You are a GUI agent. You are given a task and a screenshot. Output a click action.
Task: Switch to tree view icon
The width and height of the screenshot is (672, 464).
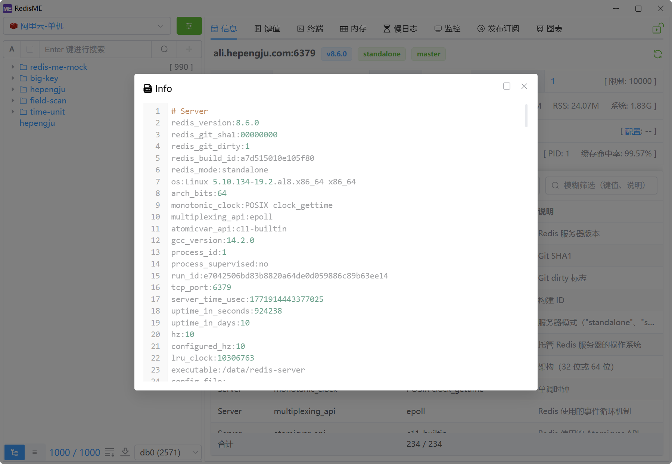click(x=15, y=452)
